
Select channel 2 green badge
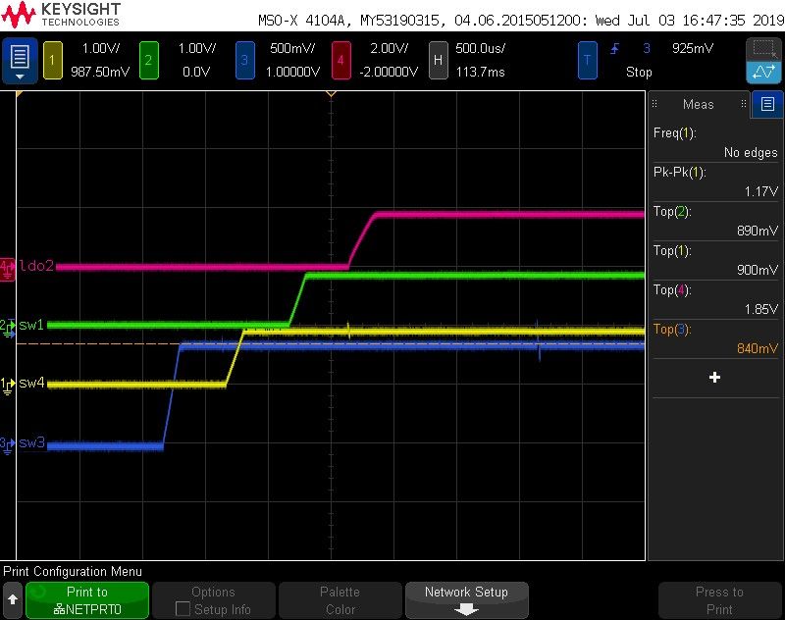click(149, 60)
